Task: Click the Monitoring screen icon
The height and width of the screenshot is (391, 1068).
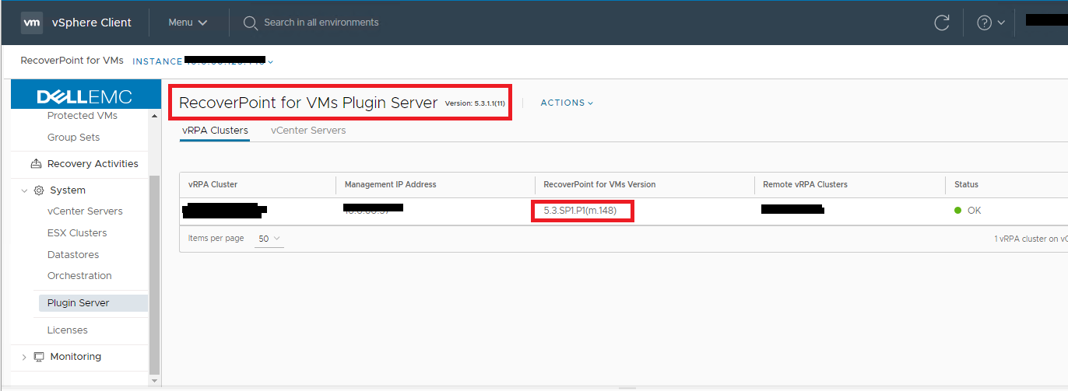Action: 39,357
